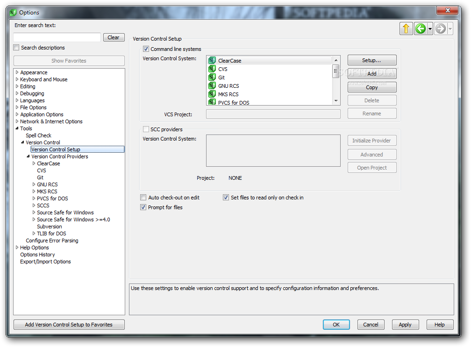The image size is (471, 347).
Task: Uncheck Prompt for files checkbox
Action: [143, 207]
